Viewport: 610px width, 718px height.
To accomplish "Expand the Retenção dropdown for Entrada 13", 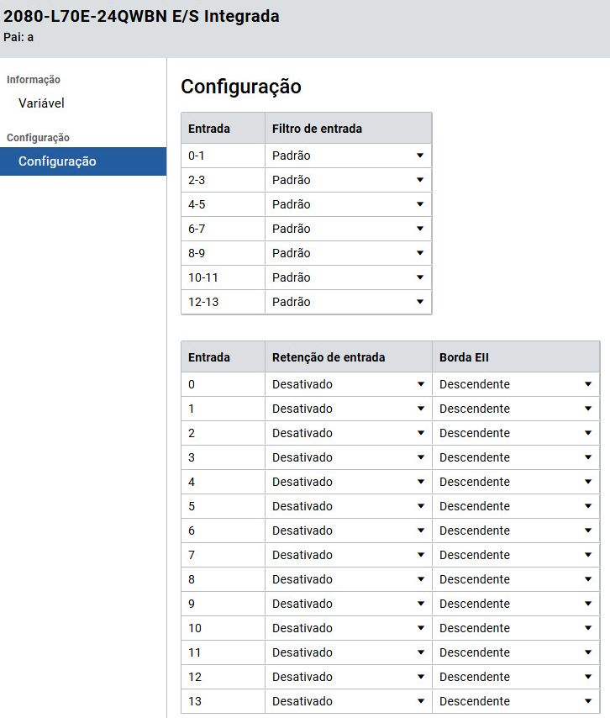I will coord(348,701).
